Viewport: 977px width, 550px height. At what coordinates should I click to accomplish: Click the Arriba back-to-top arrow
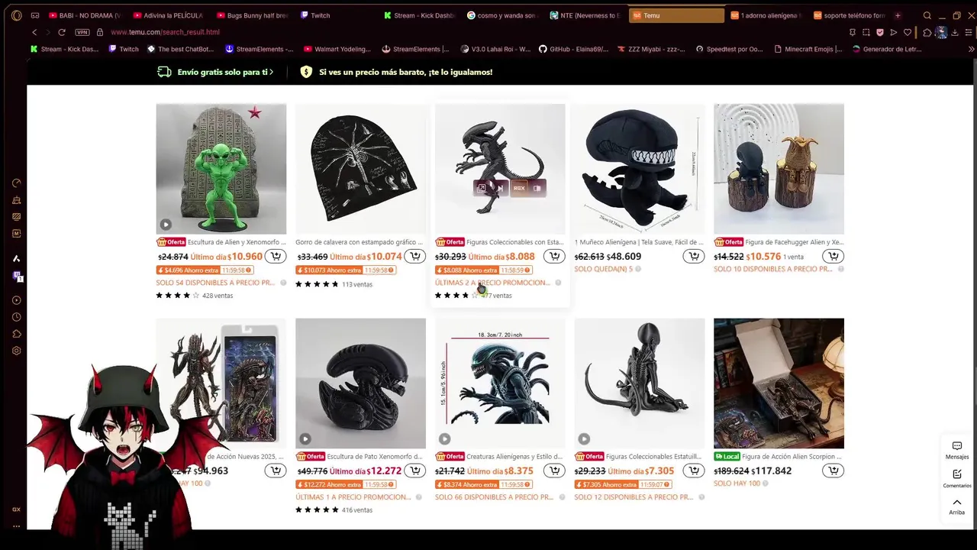[x=957, y=506]
